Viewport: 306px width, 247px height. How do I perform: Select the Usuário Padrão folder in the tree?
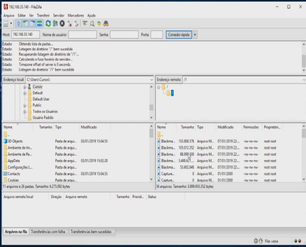[x=43, y=118]
